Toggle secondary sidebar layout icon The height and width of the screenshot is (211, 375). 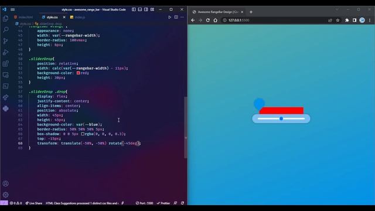coord(146,9)
